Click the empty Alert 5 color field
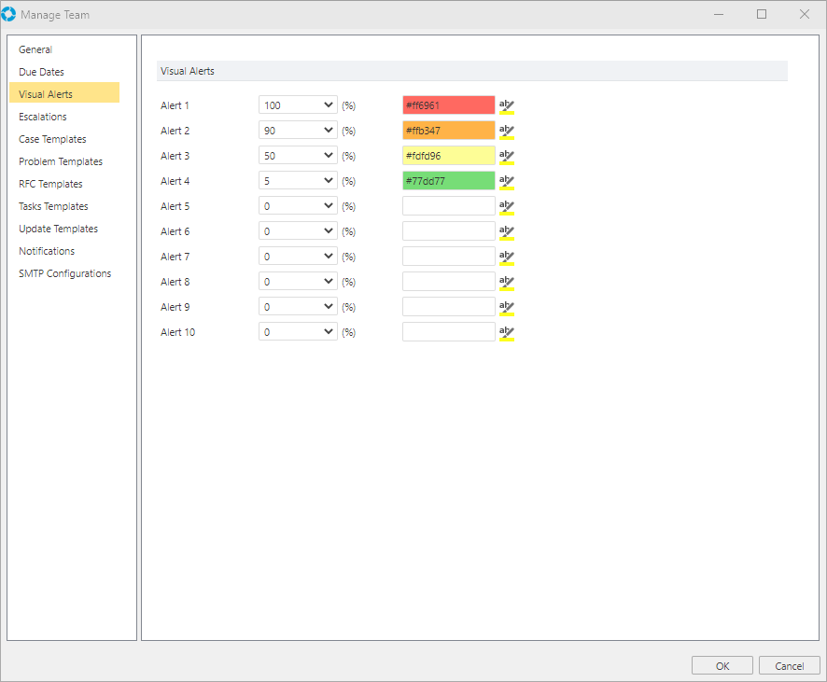The image size is (827, 682). click(x=448, y=206)
